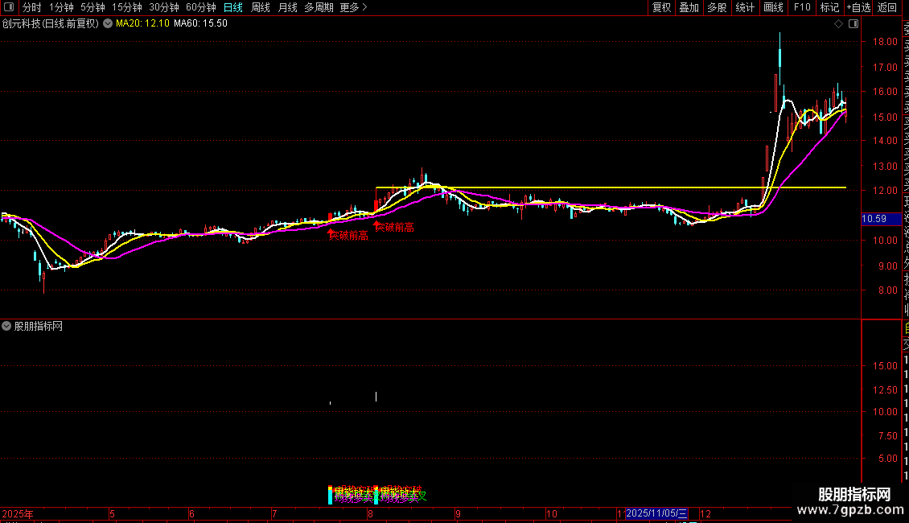This screenshot has width=909, height=523.
Task: Click the 15.00 sub-chart axis label
Action: (x=885, y=366)
